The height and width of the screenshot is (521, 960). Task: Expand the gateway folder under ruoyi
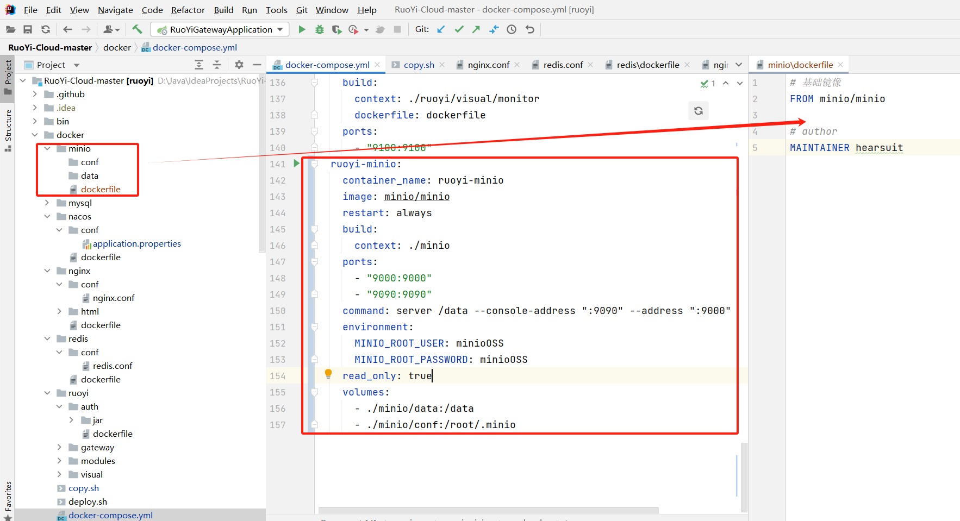click(x=59, y=447)
